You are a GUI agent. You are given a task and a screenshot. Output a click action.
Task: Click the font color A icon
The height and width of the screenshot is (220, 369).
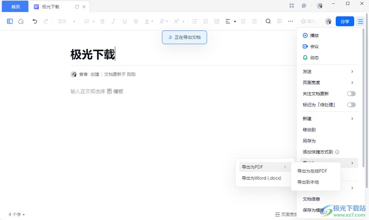click(x=147, y=21)
